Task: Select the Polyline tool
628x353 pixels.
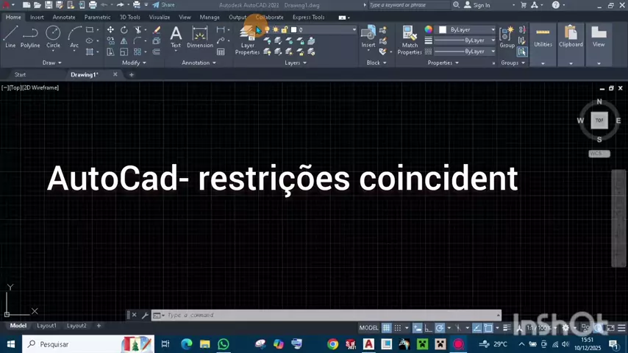Action: pyautogui.click(x=30, y=38)
